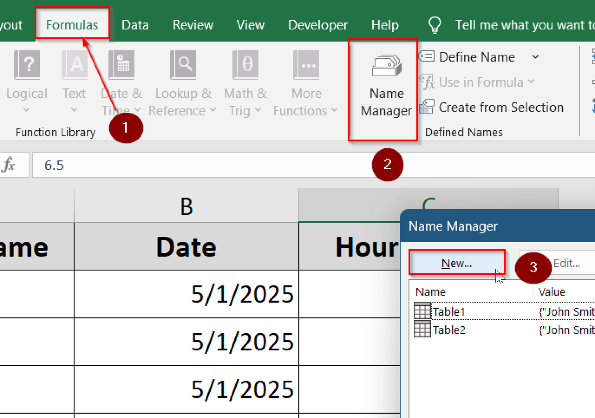Open the Developer tab
Viewport: 595px width, 418px height.
click(x=318, y=25)
